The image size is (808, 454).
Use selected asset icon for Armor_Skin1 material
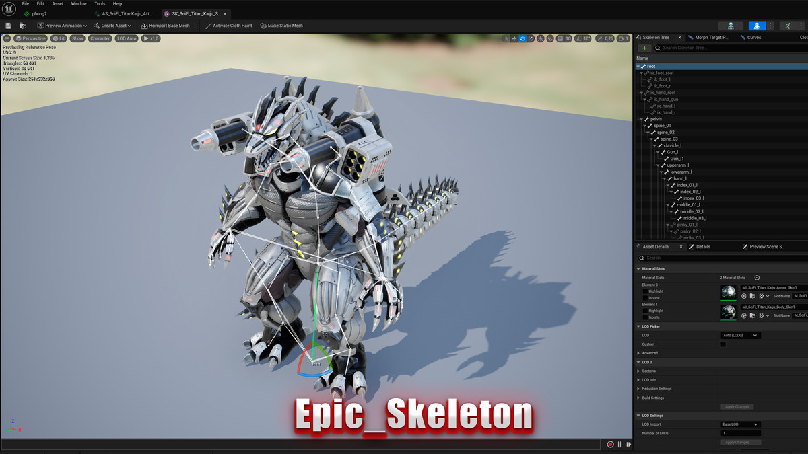[744, 296]
